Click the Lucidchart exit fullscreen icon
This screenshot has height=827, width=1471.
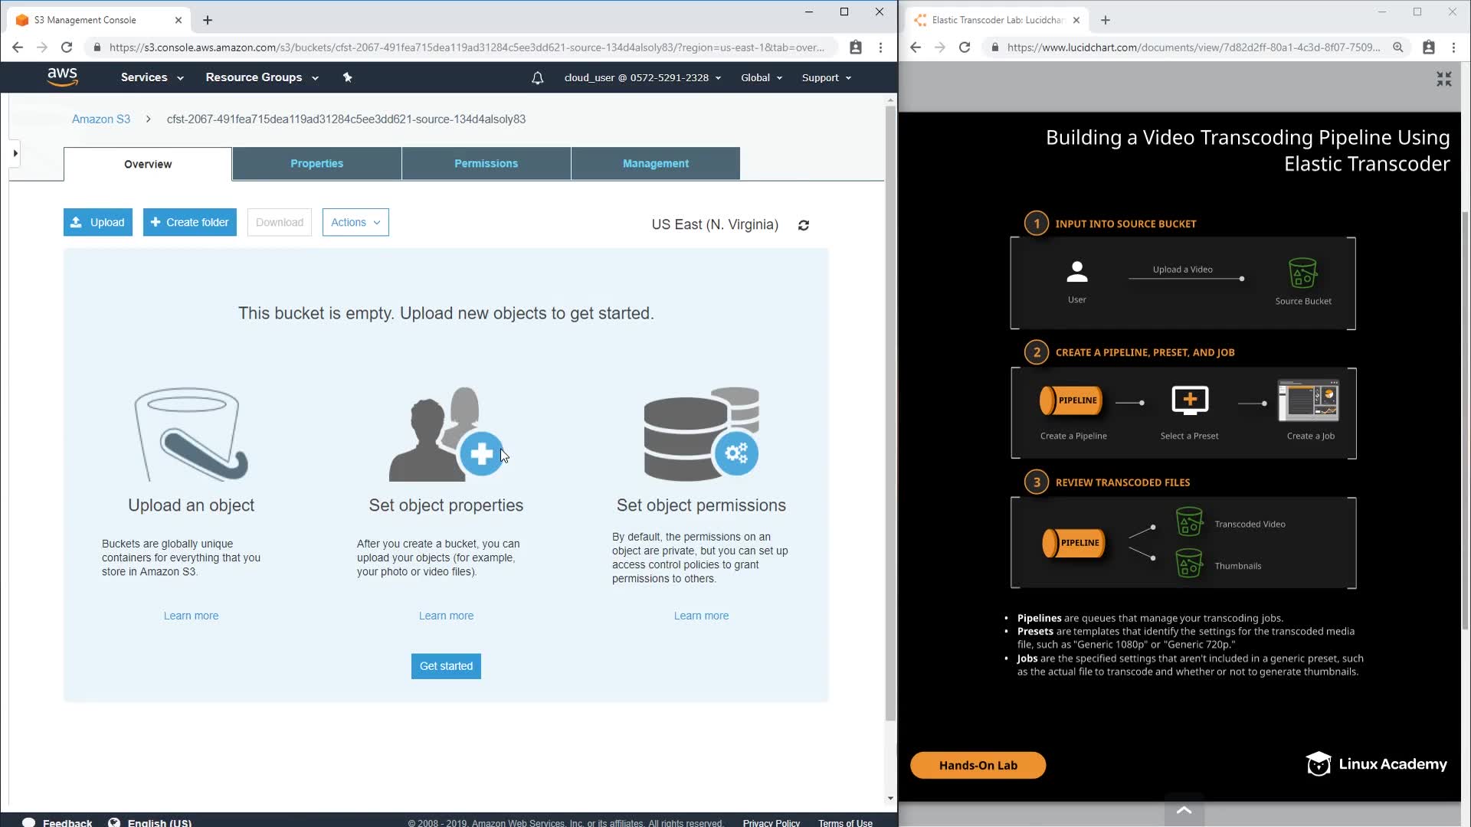tap(1443, 79)
